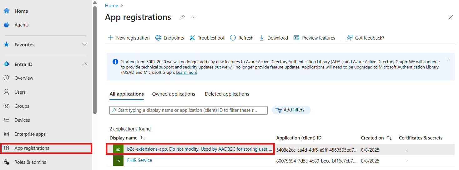The image size is (459, 170).
Task: Switch to Owned applications tab
Action: tap(174, 94)
